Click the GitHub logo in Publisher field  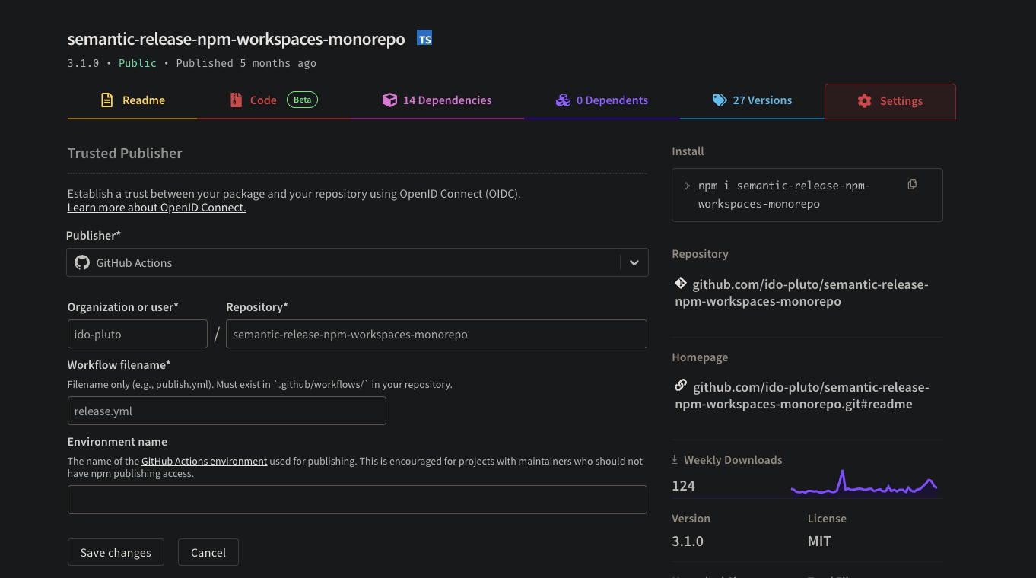tap(82, 262)
